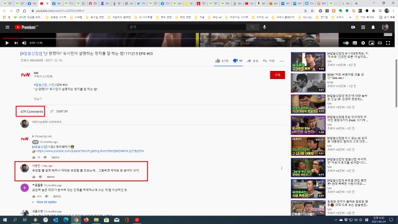Play the video with the play button
Image resolution: width=398 pixels, height=224 pixels.
tap(7, 43)
